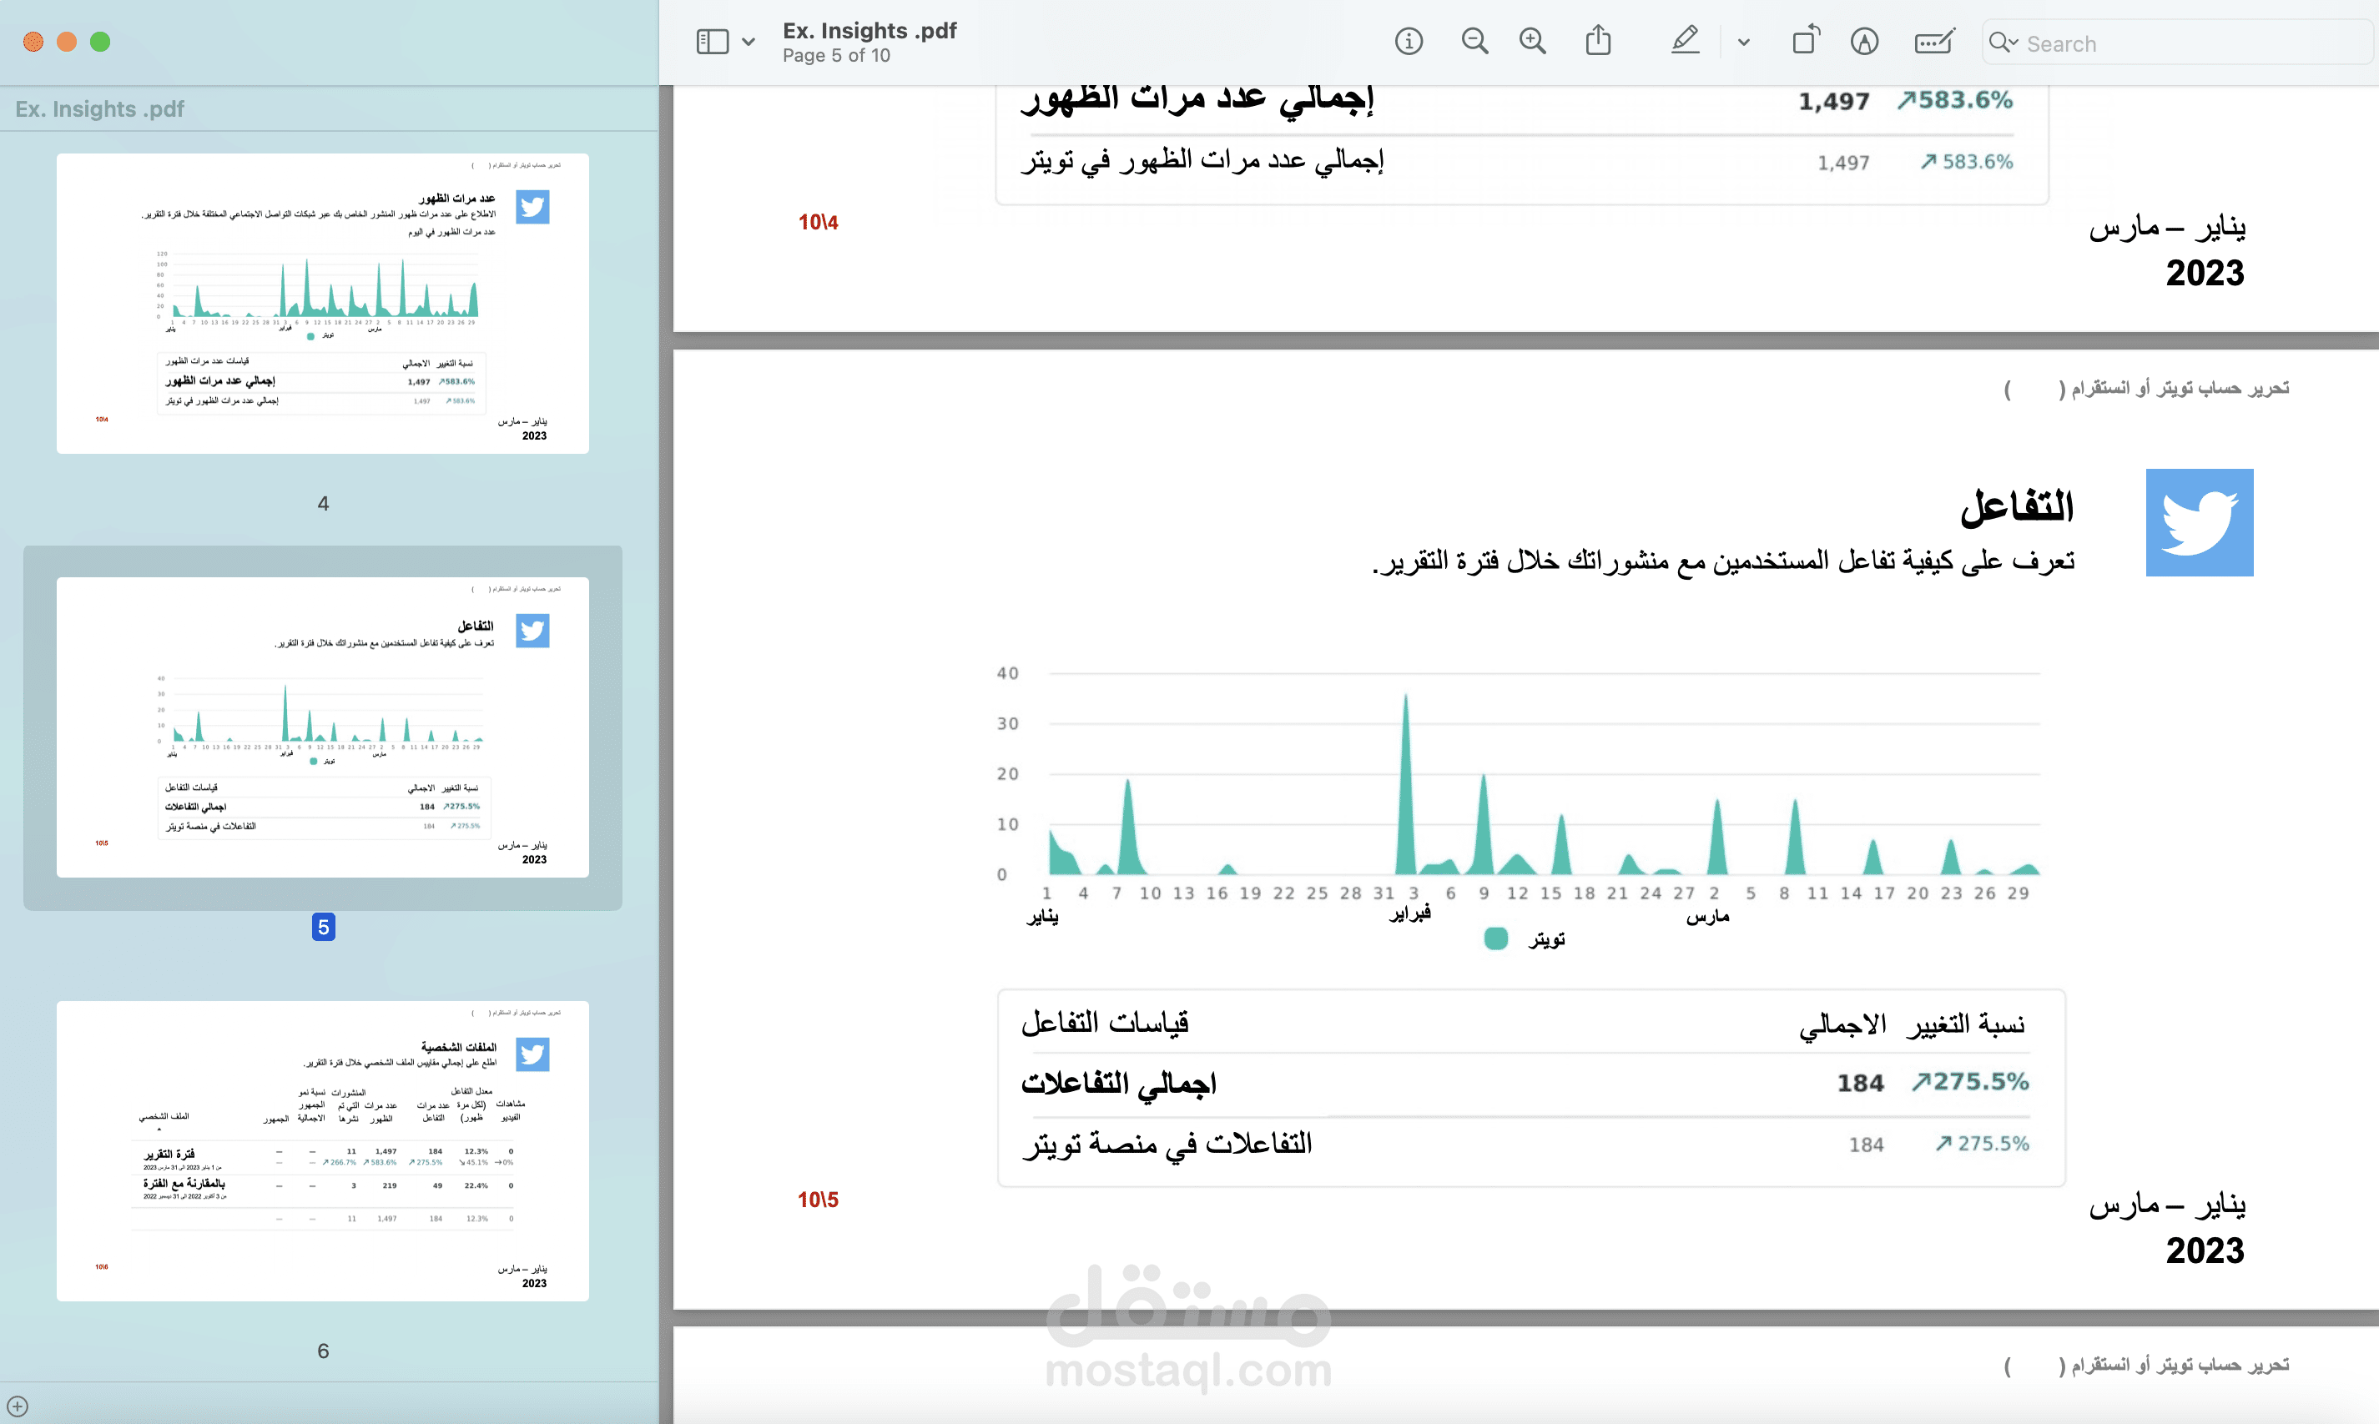Click the Ex. Insights .pdf window title
The height and width of the screenshot is (1424, 2379).
(x=869, y=31)
